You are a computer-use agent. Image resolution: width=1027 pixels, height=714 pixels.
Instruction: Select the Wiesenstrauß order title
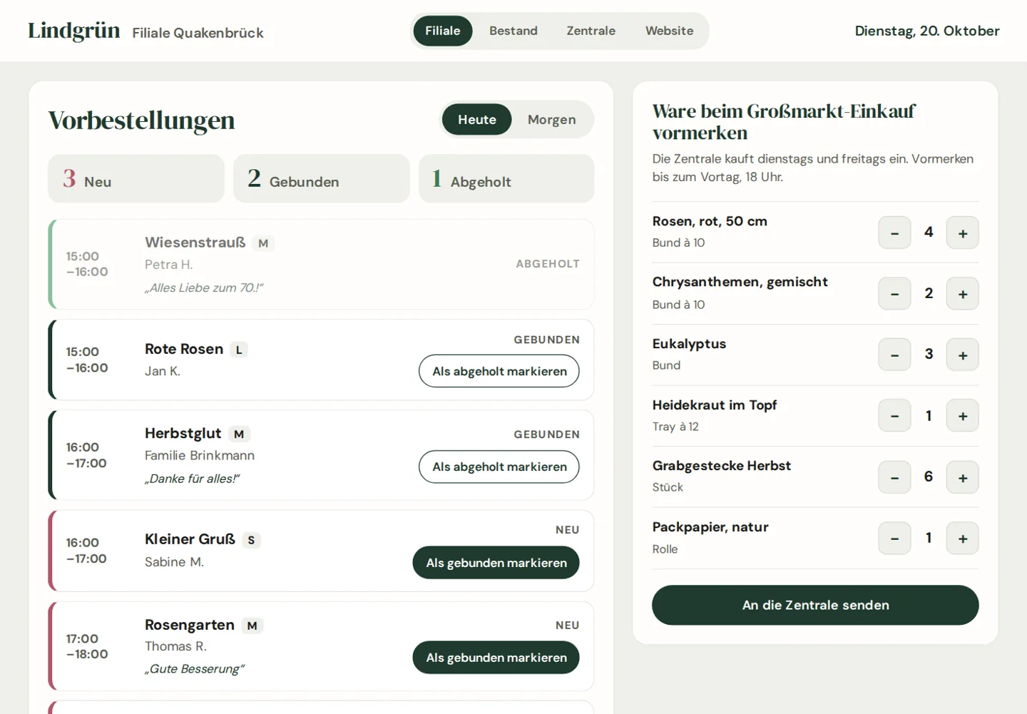195,243
